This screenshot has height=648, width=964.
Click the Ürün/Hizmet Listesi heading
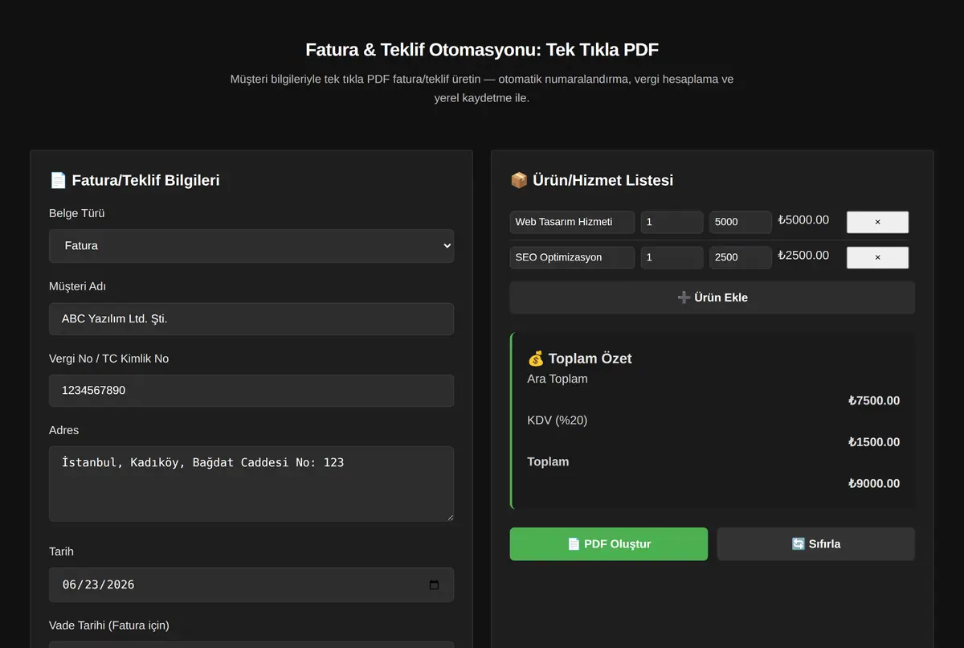pos(592,180)
